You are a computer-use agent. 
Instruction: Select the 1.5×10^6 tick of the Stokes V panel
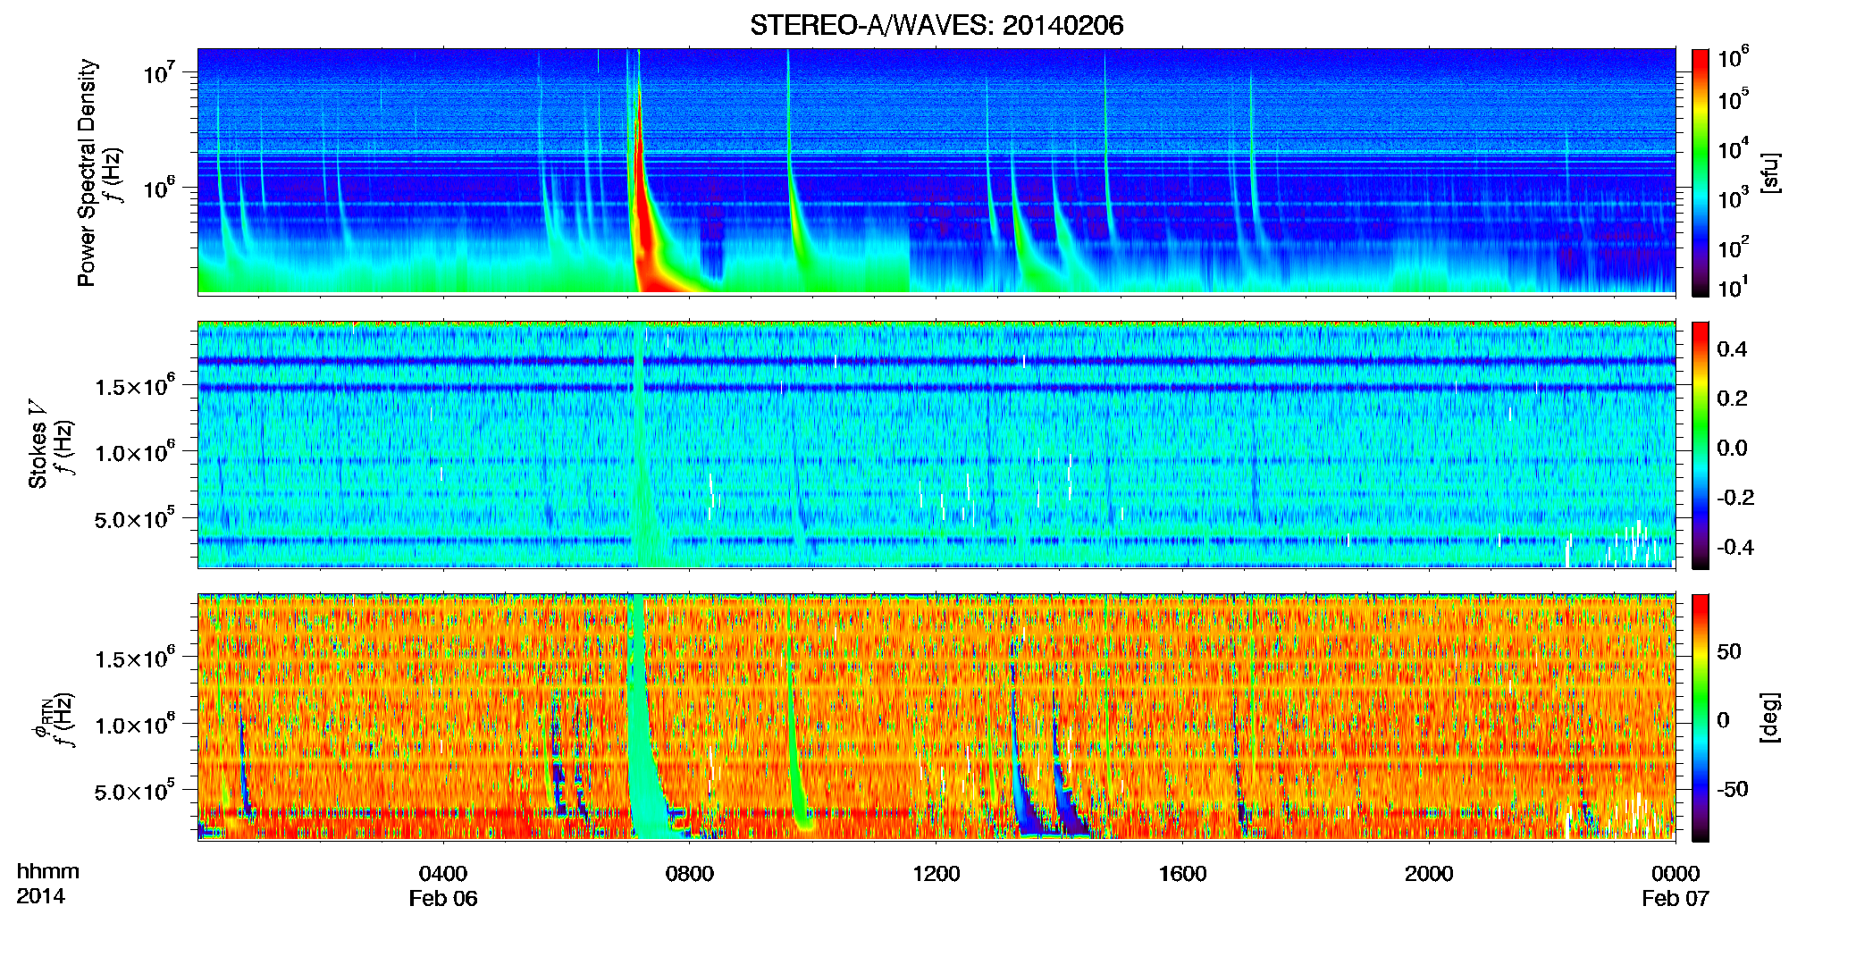click(x=134, y=386)
